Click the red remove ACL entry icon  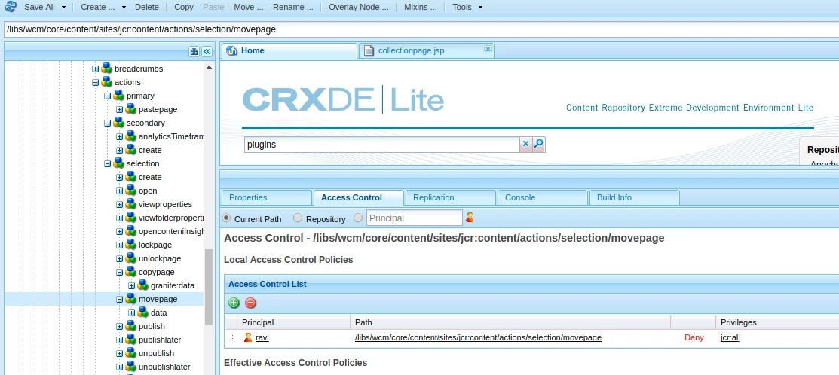pos(250,303)
